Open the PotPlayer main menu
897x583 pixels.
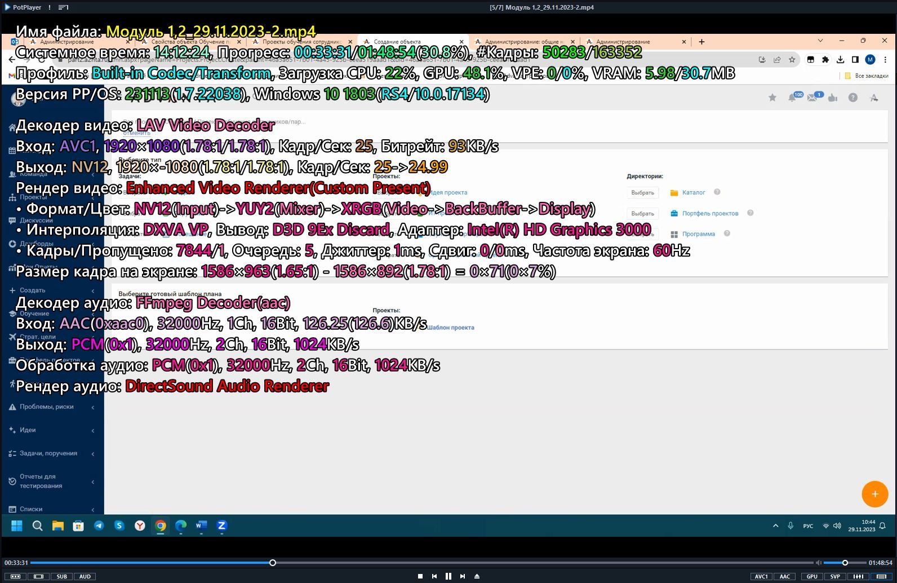point(23,7)
